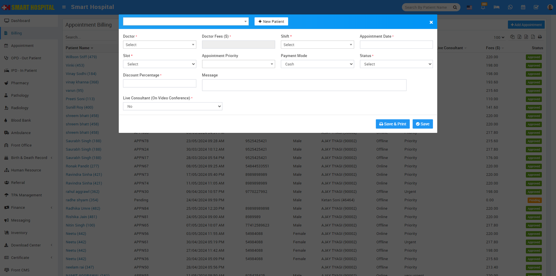Toggle the hamburger sidebar menu icon
Screen dimensions: 556x276
click(64, 7)
